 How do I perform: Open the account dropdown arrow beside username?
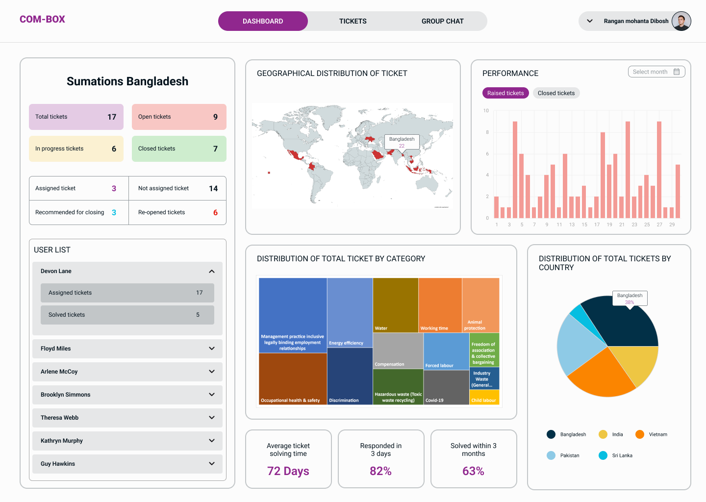tap(590, 21)
